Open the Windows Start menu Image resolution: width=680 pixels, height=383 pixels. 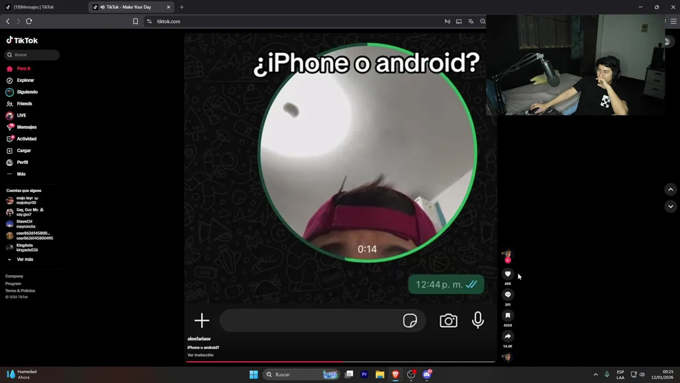point(254,374)
